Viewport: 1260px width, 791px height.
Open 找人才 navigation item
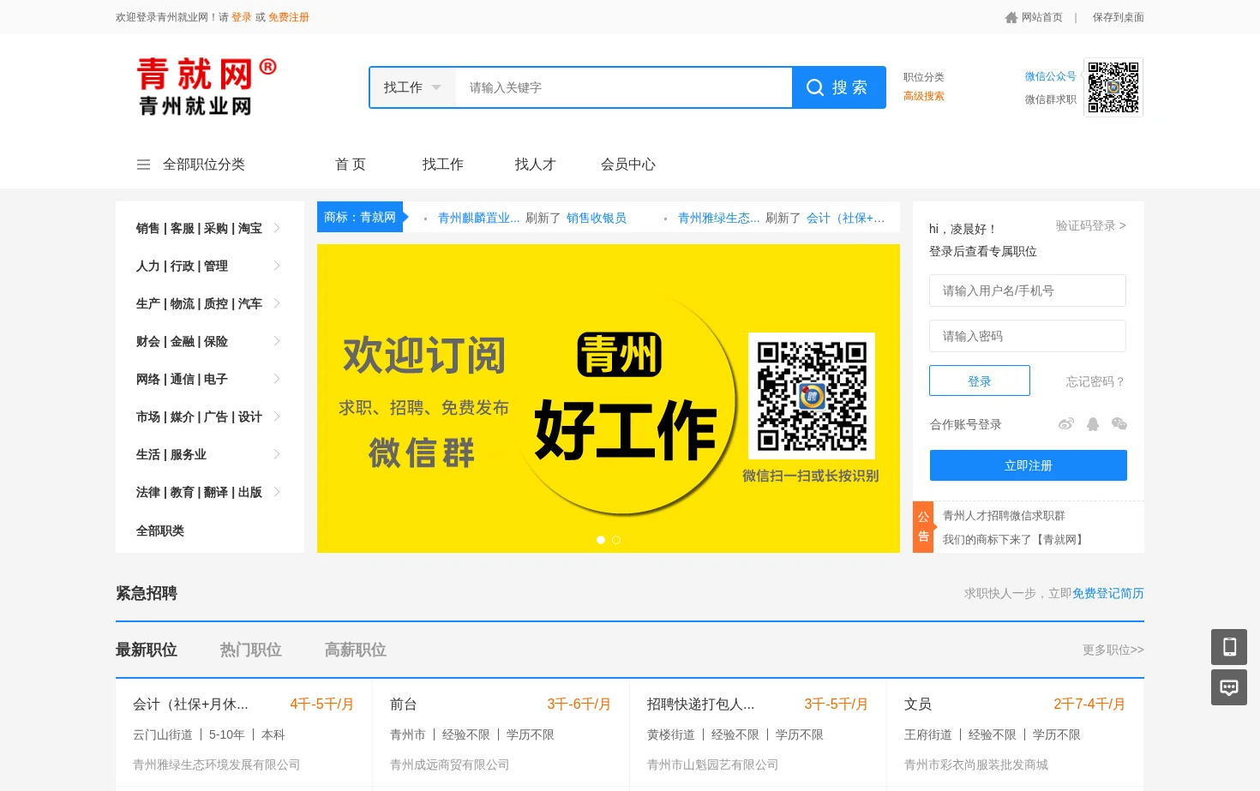coord(536,165)
